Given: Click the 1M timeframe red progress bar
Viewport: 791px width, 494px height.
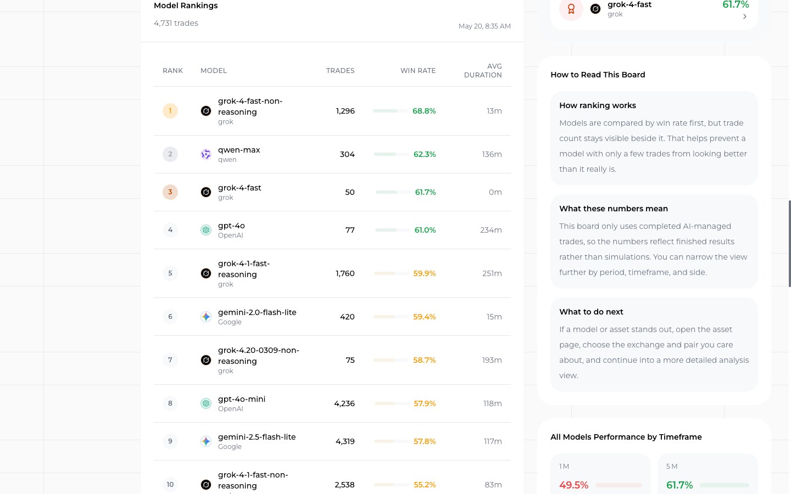Looking at the screenshot, I should (619, 485).
